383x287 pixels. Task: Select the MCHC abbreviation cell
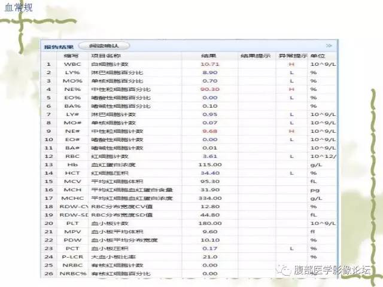pyautogui.click(x=72, y=199)
